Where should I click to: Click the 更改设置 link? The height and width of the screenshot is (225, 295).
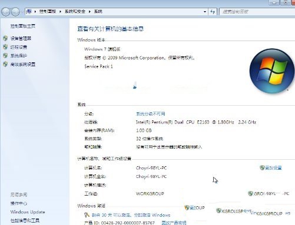click(273, 168)
